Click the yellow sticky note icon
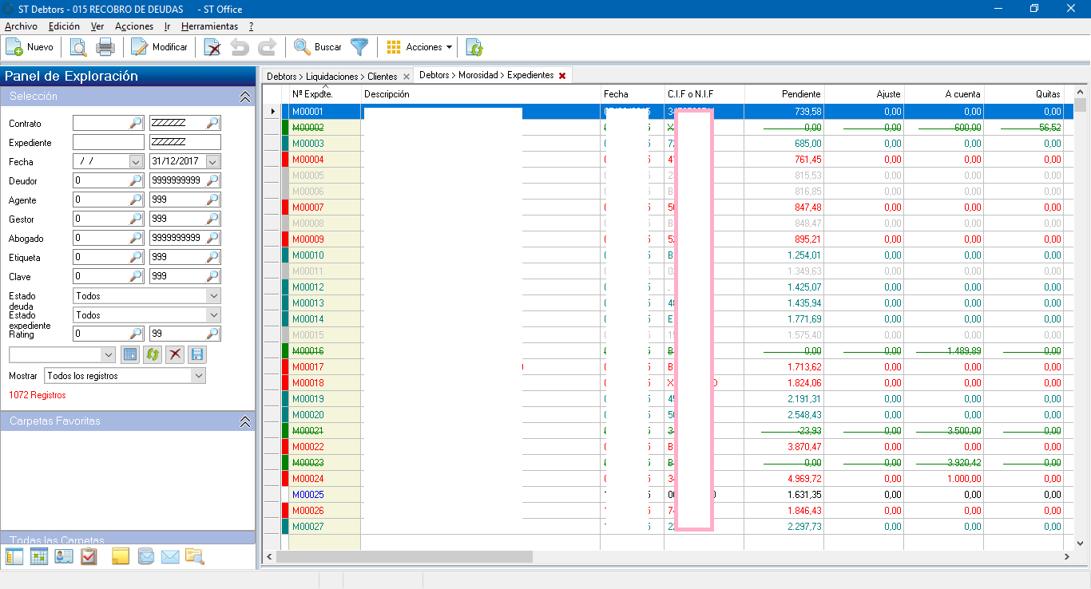The width and height of the screenshot is (1091, 589). (x=120, y=557)
